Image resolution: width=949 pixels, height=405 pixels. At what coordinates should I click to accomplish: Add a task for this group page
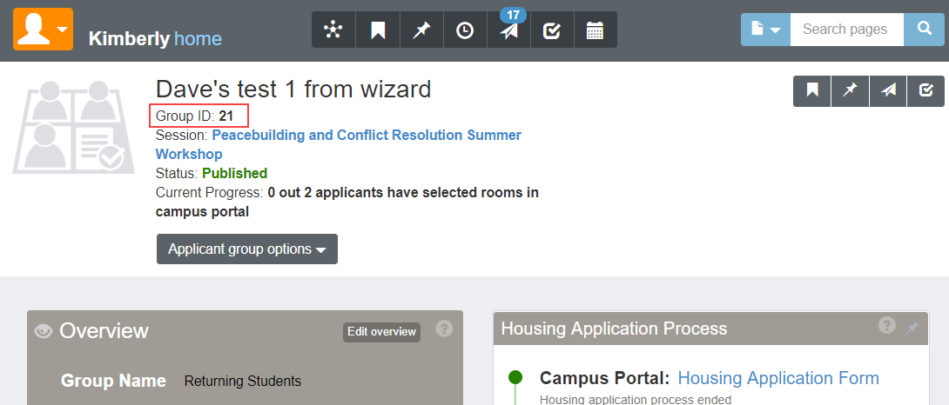point(925,90)
